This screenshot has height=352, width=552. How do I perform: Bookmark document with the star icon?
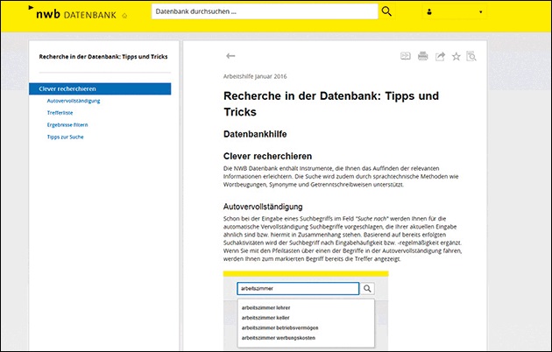[x=456, y=56]
